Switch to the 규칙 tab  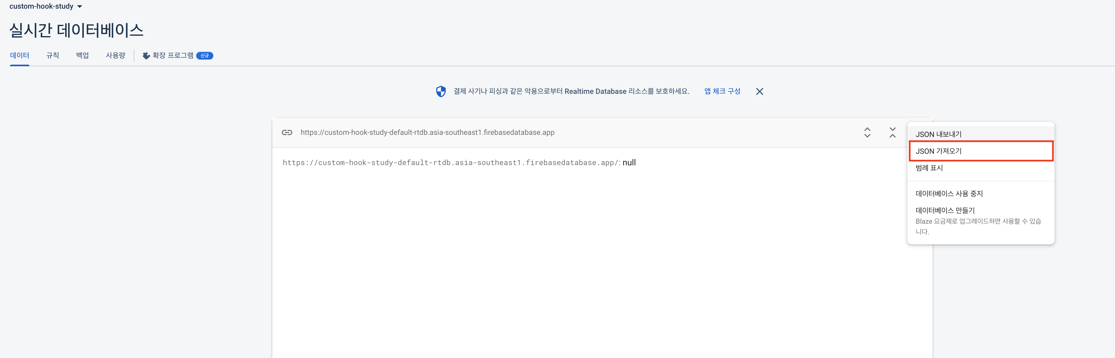[52, 55]
